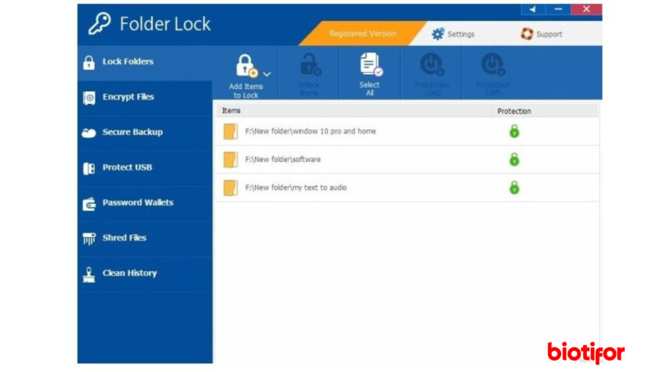Screen dimensions: 662x372
Task: Open Support with the lifebuoy icon
Action: click(526, 34)
